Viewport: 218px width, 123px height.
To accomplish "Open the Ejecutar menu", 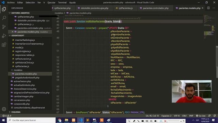I will point(51,2).
